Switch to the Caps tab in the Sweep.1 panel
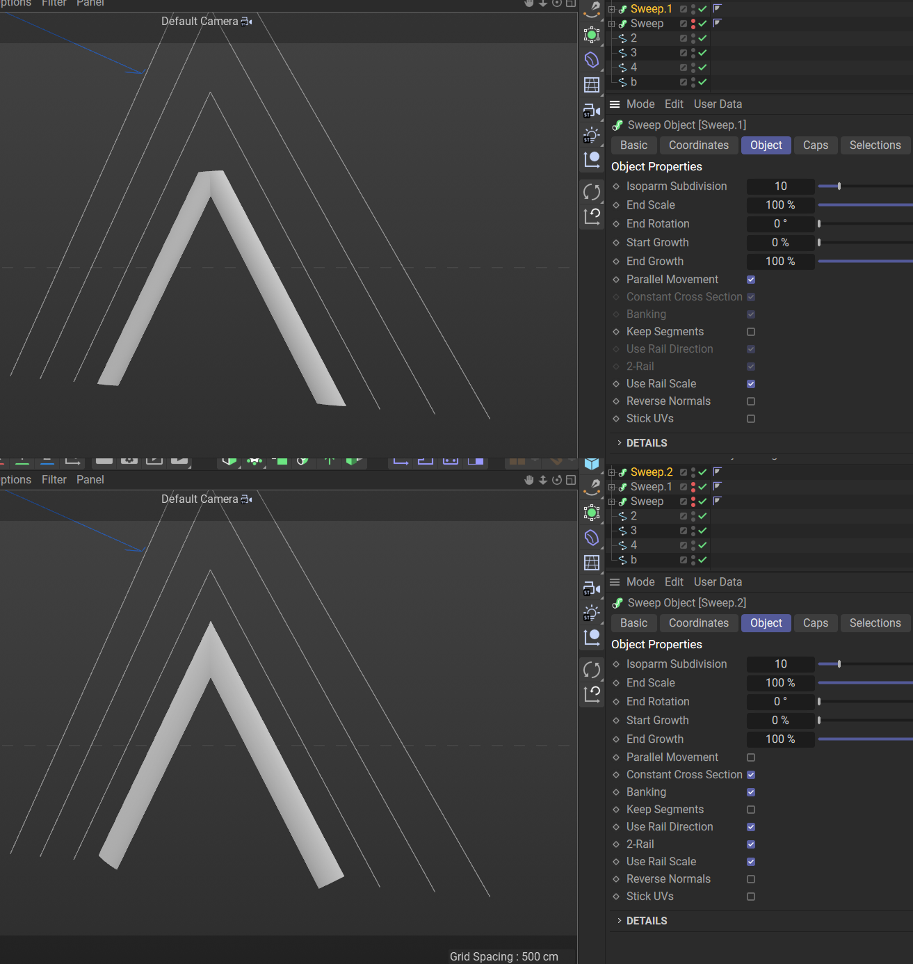 tap(816, 145)
